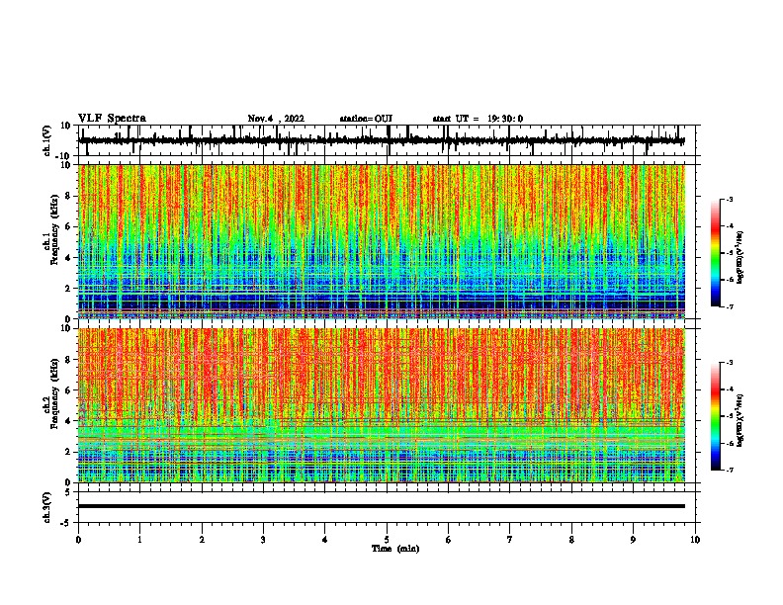Click the 'start UT = 19:30: 0' label
Screen dimensions: 783x605
[x=478, y=119]
